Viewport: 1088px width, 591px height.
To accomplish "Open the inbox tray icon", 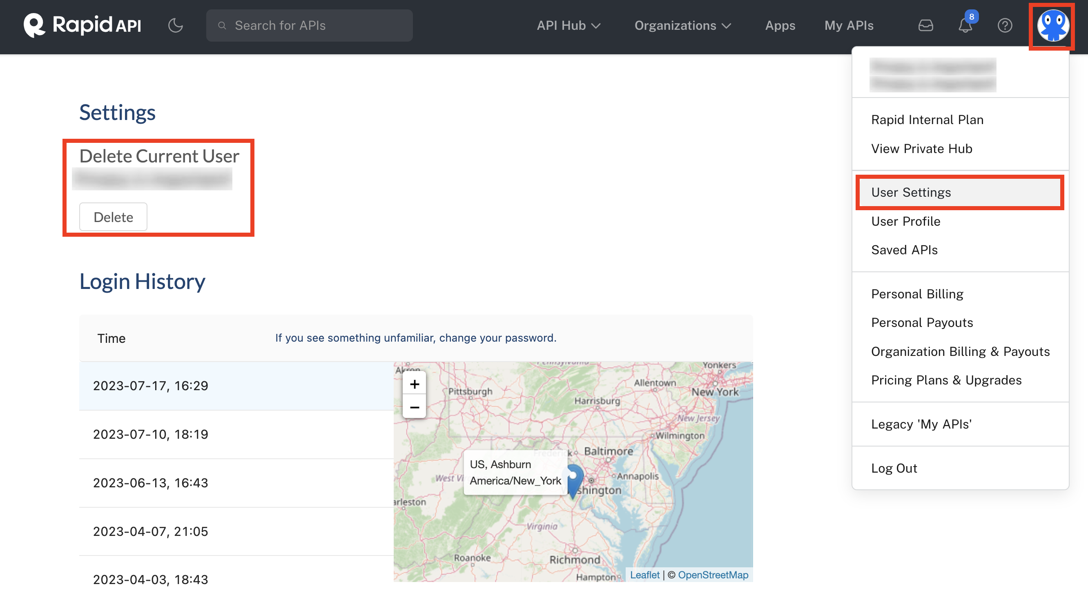I will click(925, 25).
